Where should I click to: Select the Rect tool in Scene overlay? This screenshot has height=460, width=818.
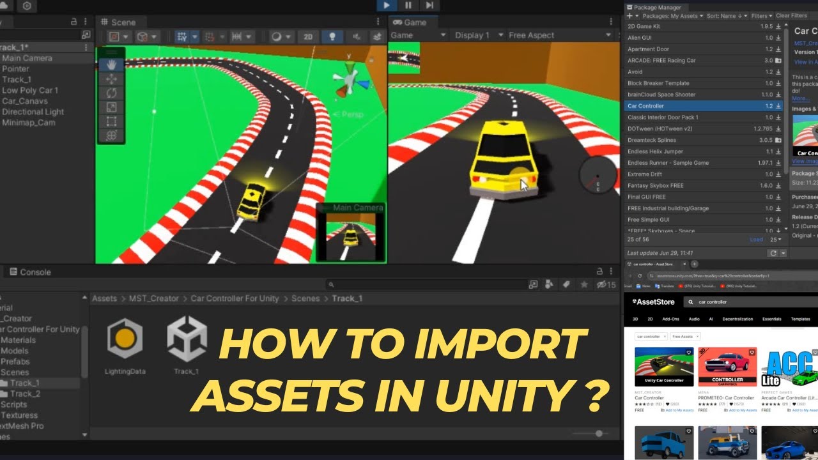coord(112,121)
